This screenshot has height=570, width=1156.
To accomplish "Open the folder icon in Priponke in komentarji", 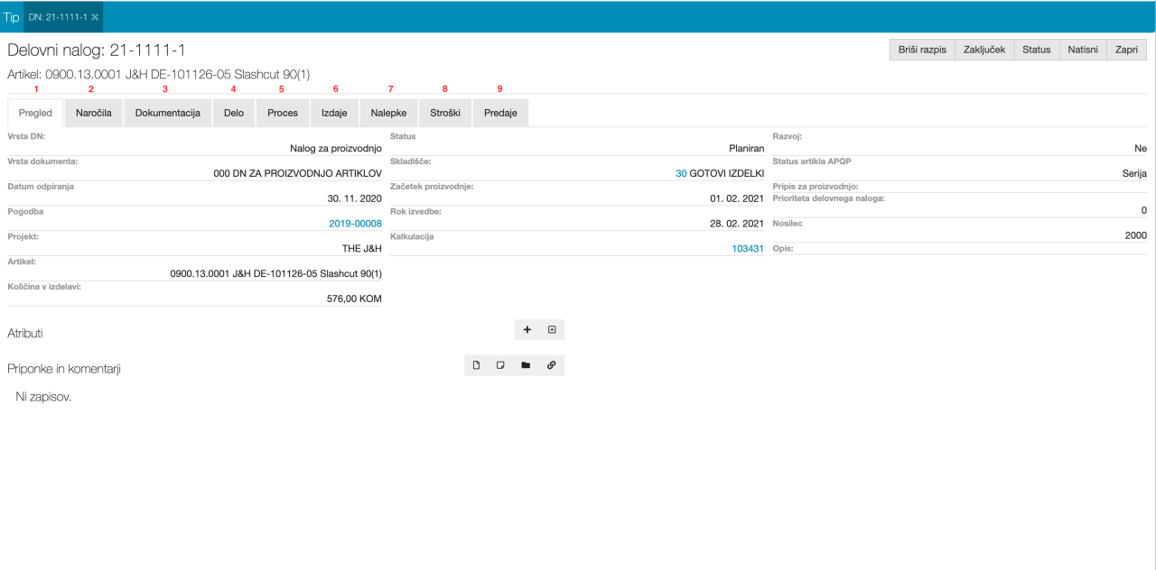I will [x=526, y=365].
